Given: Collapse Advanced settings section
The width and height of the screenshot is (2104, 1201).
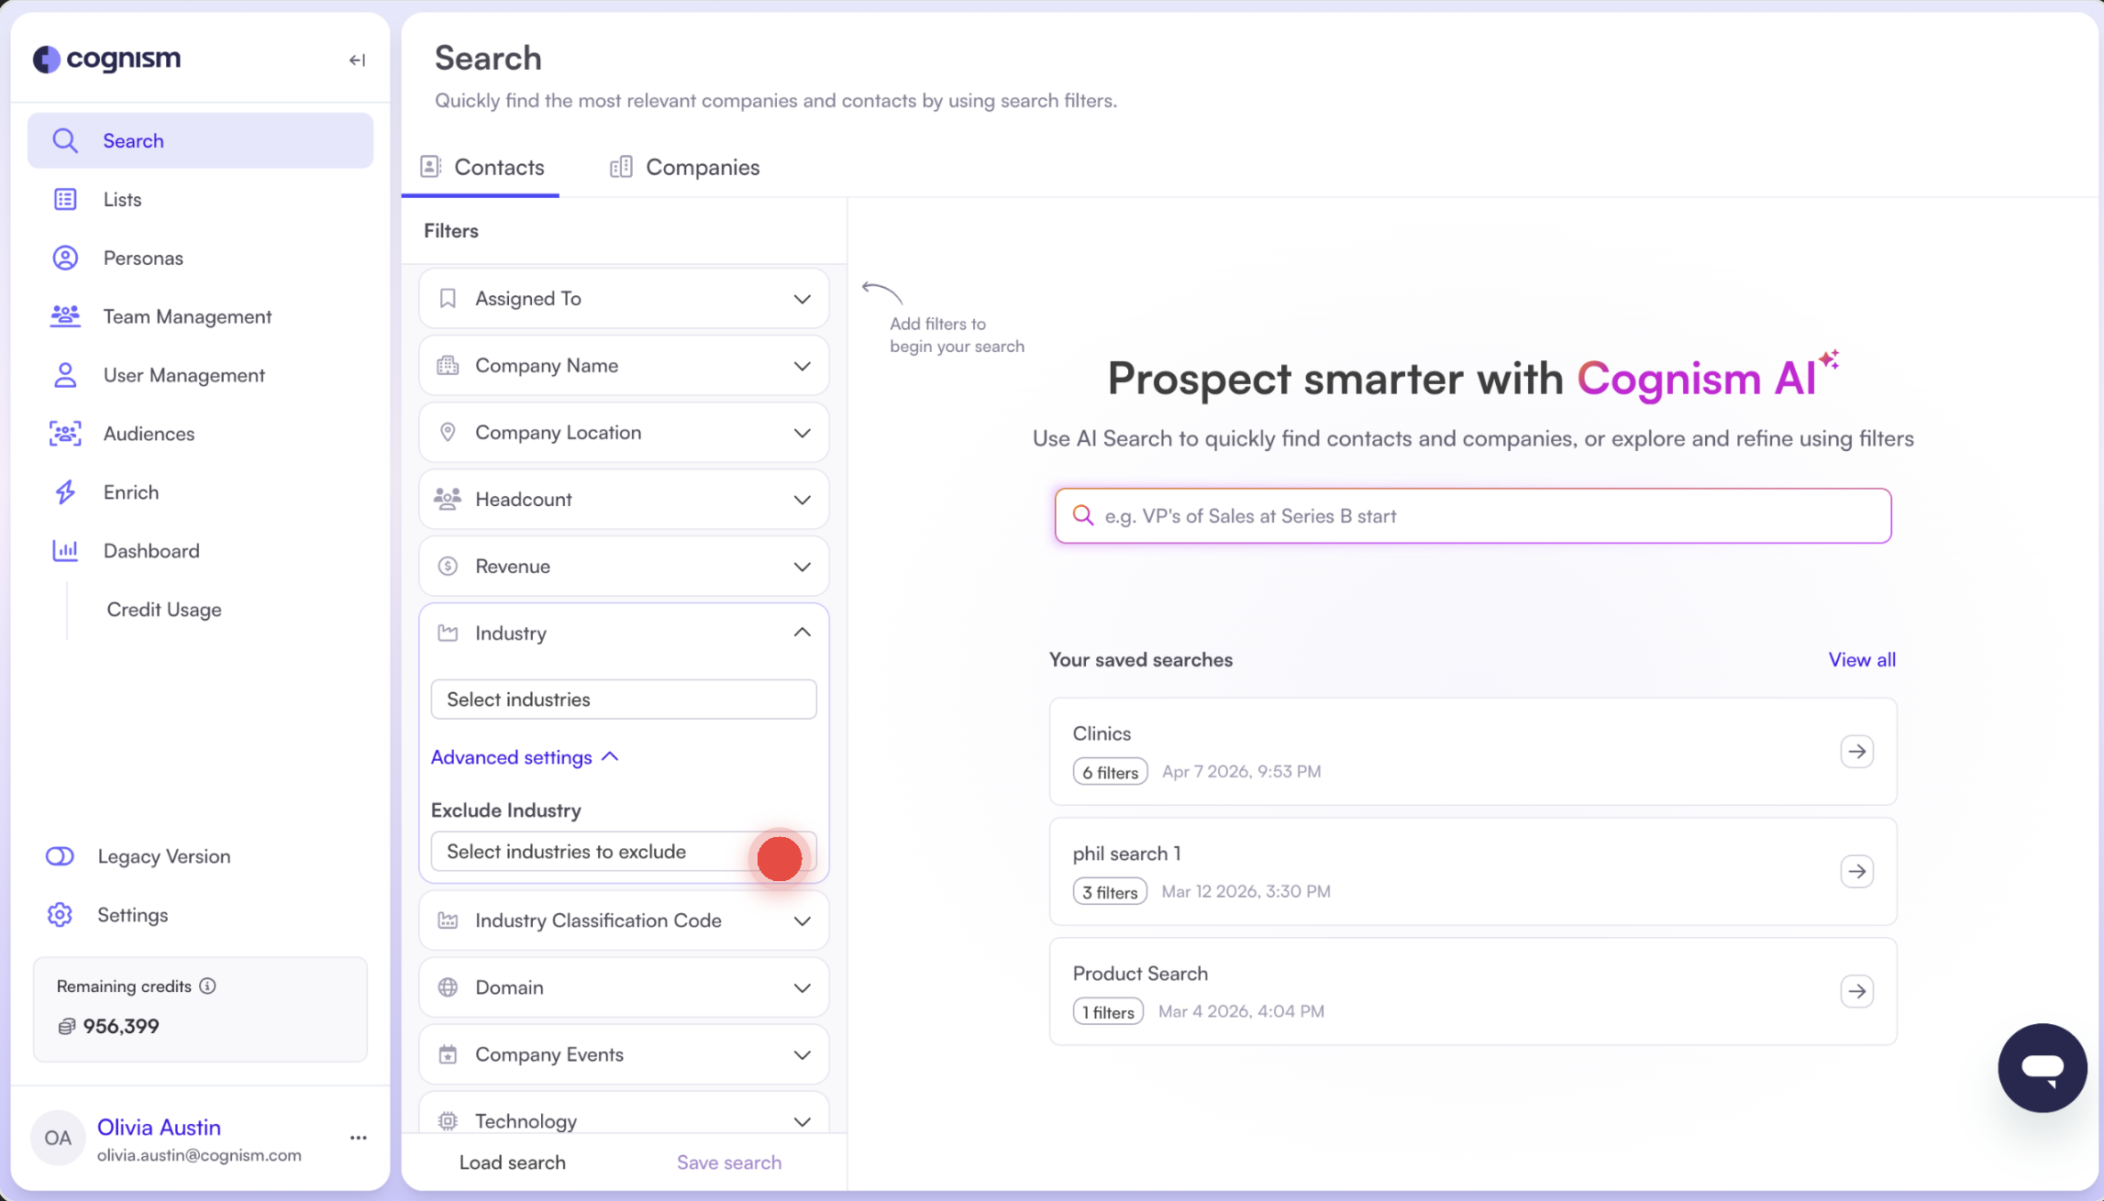Looking at the screenshot, I should click(x=525, y=757).
